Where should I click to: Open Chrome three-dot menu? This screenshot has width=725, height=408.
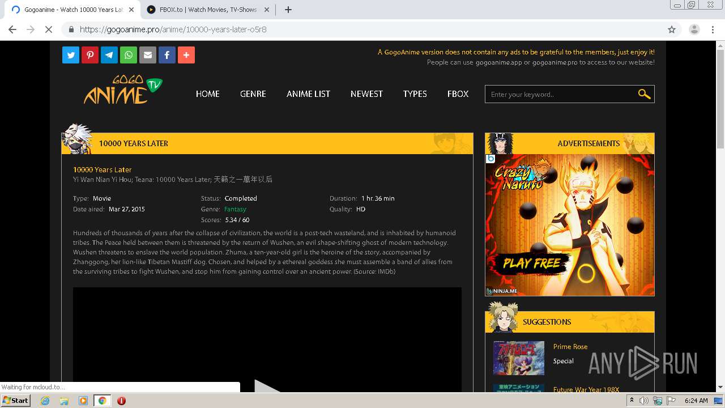pyautogui.click(x=713, y=29)
